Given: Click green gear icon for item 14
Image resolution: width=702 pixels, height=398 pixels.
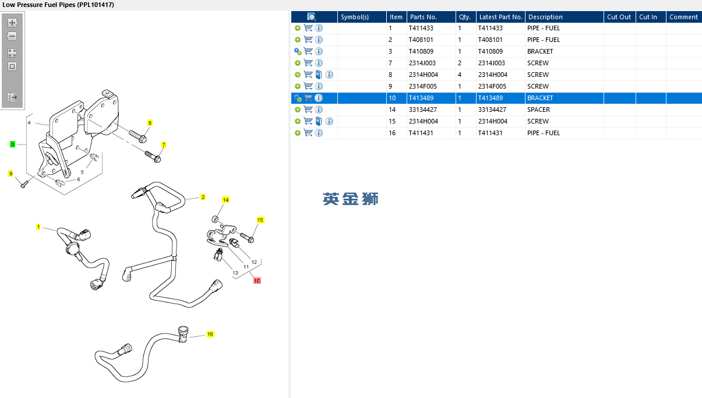Looking at the screenshot, I should click(298, 110).
